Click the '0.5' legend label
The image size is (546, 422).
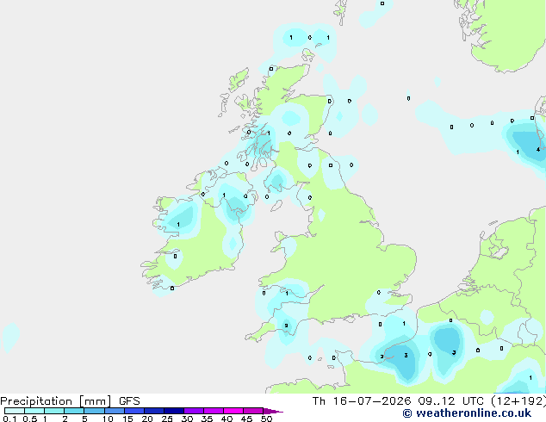tap(29, 419)
